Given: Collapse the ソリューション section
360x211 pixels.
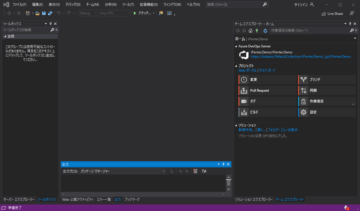Looking at the screenshot, I should pos(236,125).
